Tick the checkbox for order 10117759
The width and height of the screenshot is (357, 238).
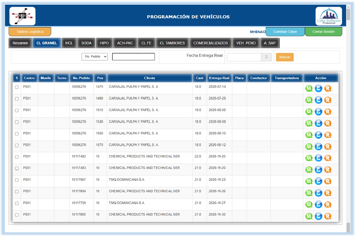[x=17, y=203]
